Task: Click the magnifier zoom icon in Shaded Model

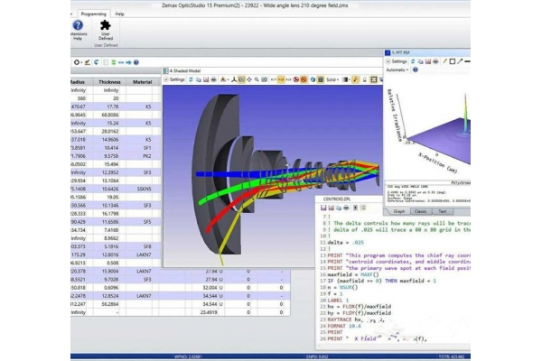Action: click(257, 79)
